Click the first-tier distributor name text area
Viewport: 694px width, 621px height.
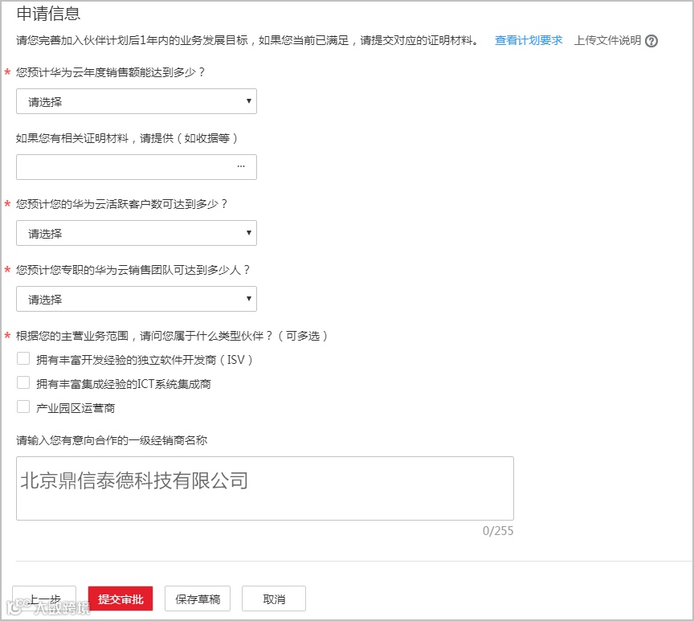point(265,488)
